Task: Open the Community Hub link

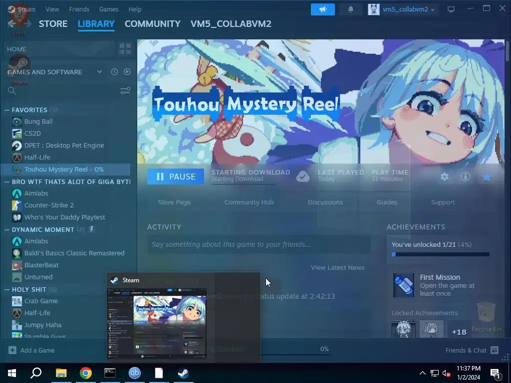Action: (x=249, y=202)
